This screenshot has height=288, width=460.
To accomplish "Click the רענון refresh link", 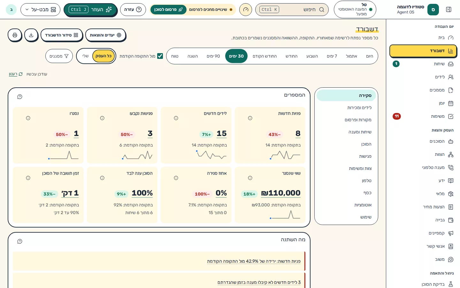I will [16, 74].
